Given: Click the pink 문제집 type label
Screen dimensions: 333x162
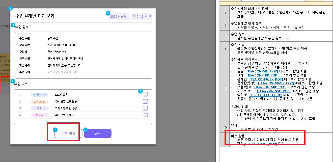Looking at the screenshot, I should pos(39,115).
